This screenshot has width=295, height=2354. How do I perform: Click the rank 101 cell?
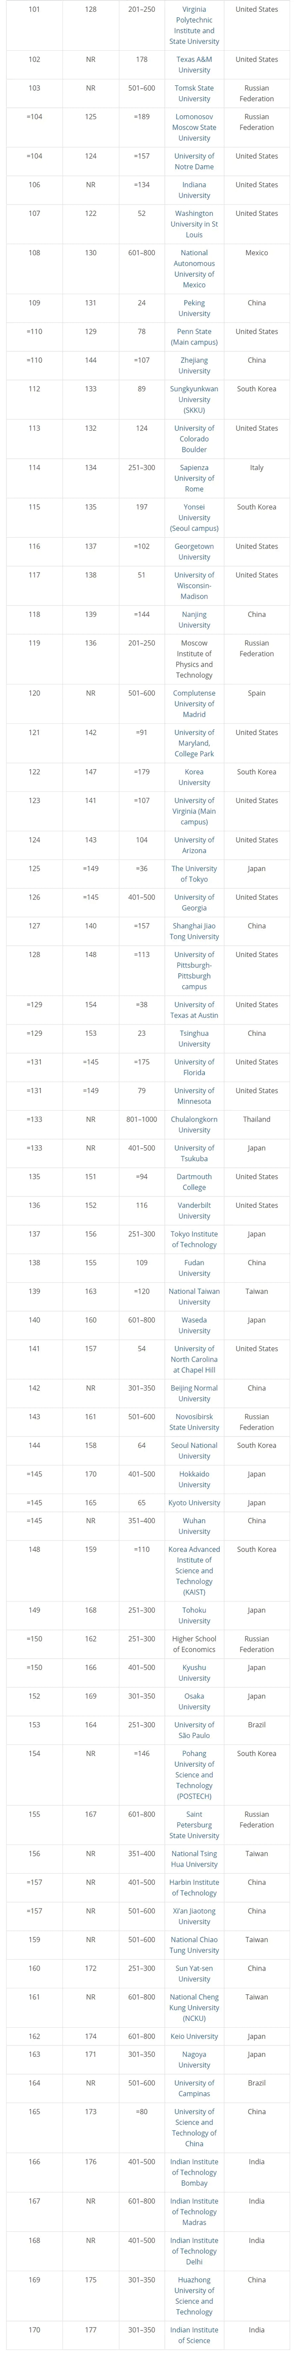point(34,9)
